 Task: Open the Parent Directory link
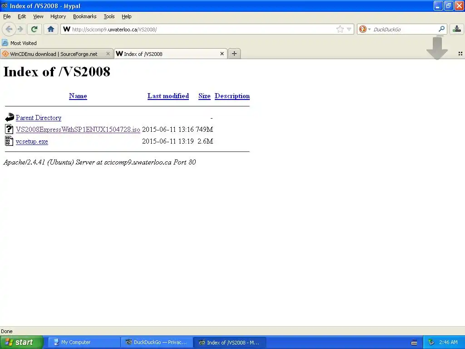tap(39, 118)
